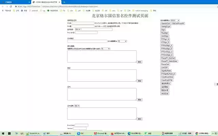Click the P7Sm2Sign_D button
Screen dimensions: 218x136
[167, 55]
